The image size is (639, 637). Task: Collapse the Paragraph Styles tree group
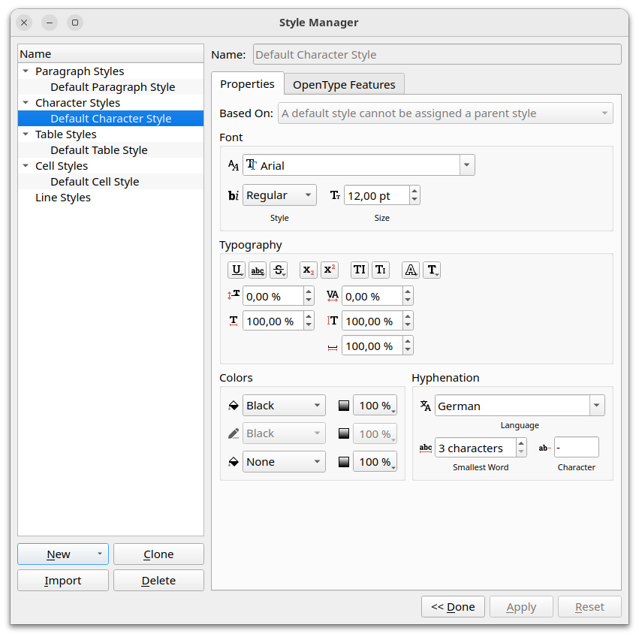click(26, 71)
